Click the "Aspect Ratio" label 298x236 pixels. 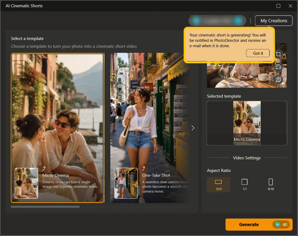coord(219,170)
